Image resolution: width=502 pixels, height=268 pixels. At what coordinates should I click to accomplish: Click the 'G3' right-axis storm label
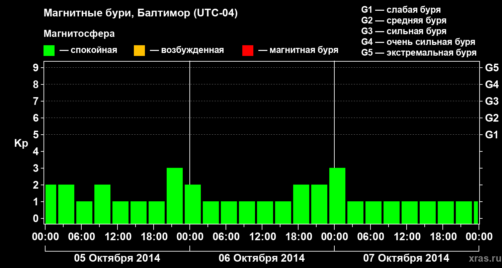coord(492,101)
